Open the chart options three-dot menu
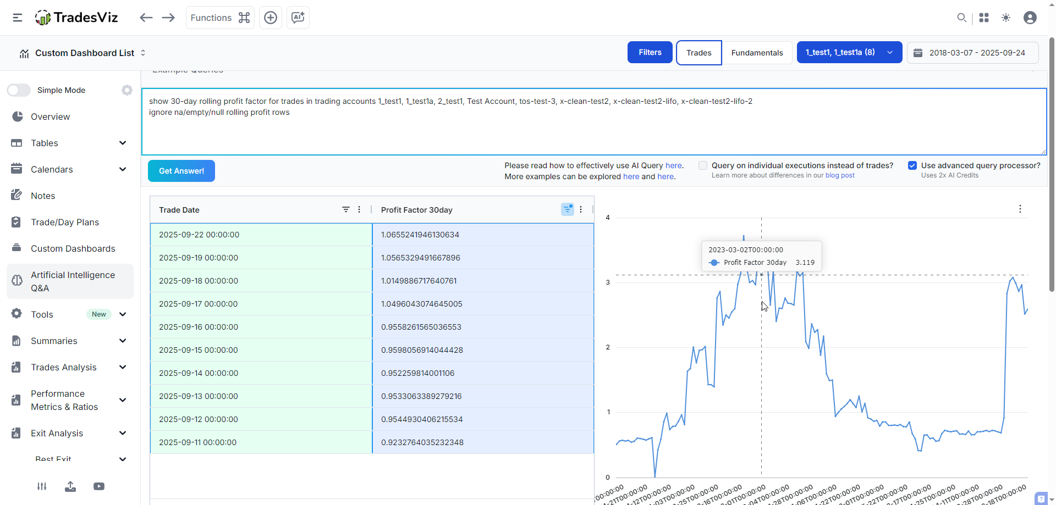This screenshot has height=505, width=1056. 1020,209
